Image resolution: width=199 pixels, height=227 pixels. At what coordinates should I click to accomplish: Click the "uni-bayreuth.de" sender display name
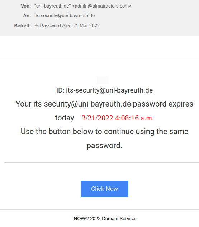click(53, 6)
